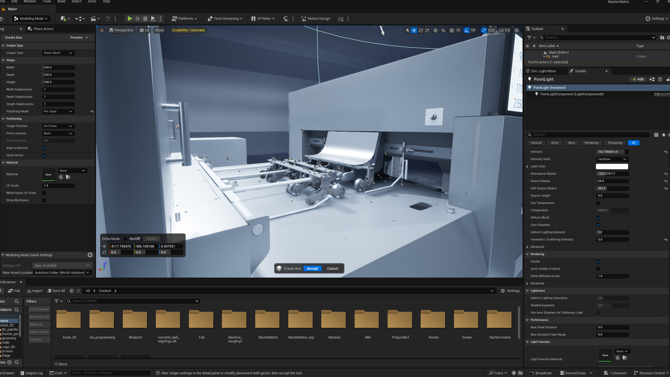The image size is (670, 377).
Task: Click the Accept button for Create Box
Action: click(312, 268)
